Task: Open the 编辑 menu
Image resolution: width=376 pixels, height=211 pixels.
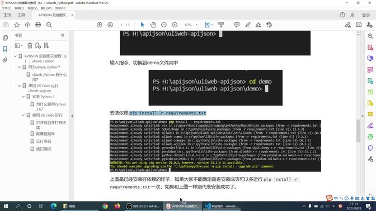Action: pos(19,8)
